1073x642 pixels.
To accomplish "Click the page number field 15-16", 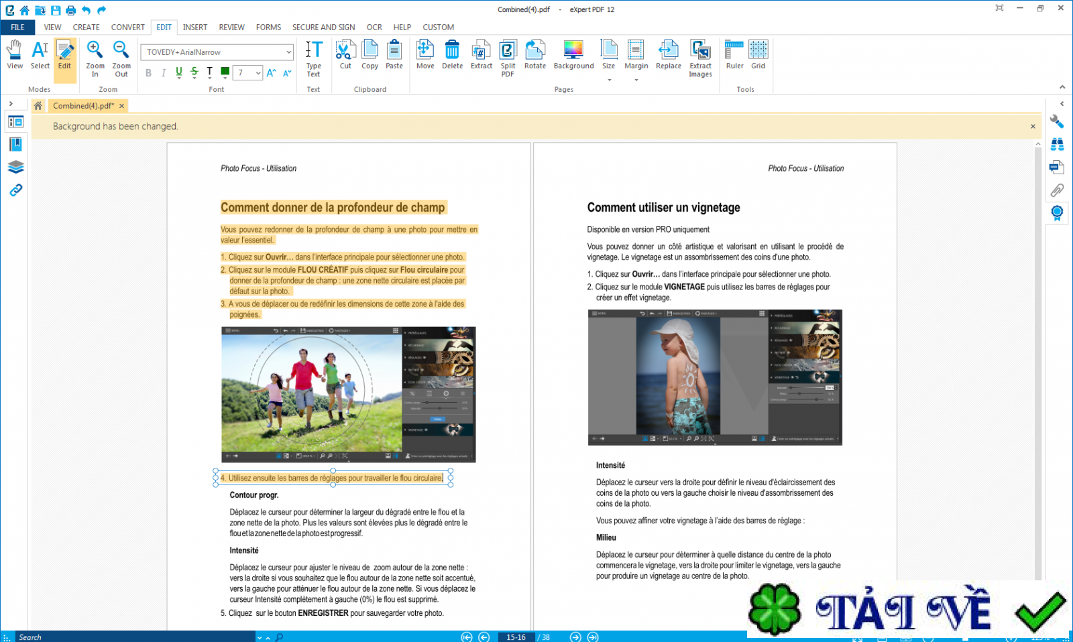I will tap(516, 637).
